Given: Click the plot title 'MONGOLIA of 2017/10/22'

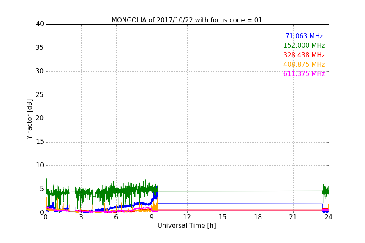Looking at the screenshot, I should click(187, 20).
